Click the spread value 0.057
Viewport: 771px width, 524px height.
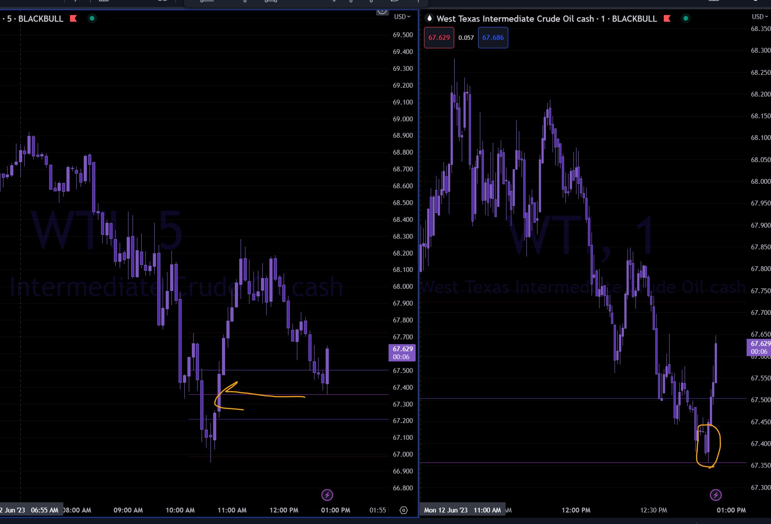pos(466,38)
